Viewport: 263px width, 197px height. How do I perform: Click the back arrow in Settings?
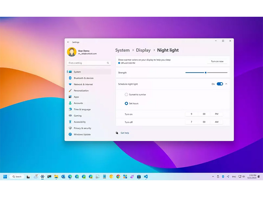[x=68, y=42]
